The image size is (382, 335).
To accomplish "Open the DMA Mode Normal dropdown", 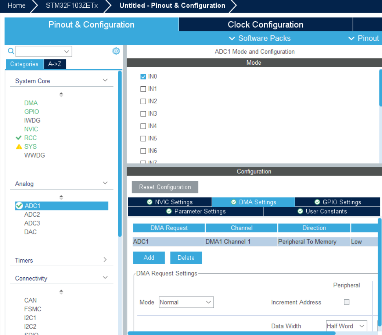I will (x=186, y=302).
